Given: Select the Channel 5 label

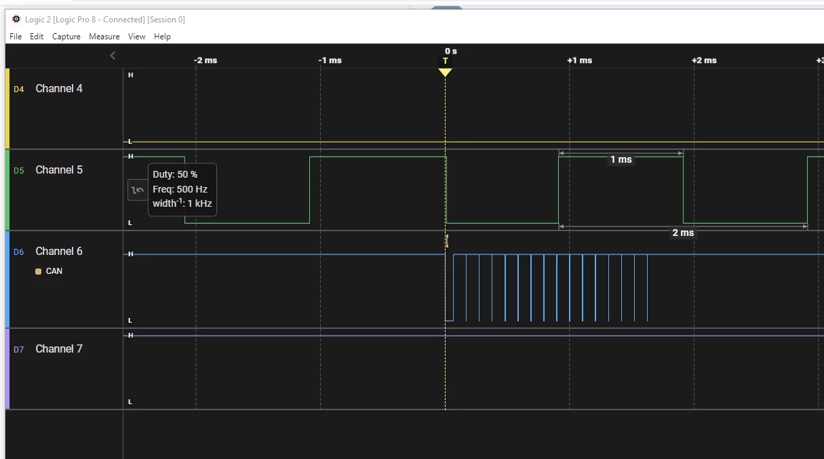Looking at the screenshot, I should (59, 170).
